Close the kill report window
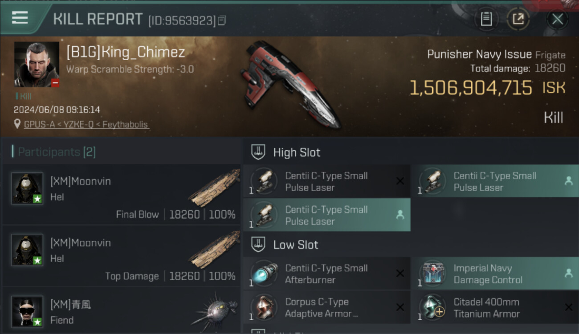 coord(558,19)
